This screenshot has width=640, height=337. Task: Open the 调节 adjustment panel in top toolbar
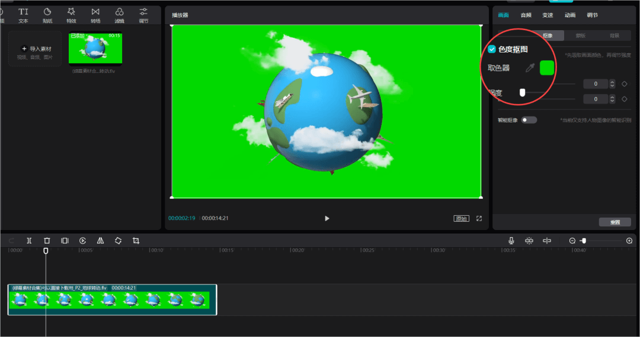143,15
